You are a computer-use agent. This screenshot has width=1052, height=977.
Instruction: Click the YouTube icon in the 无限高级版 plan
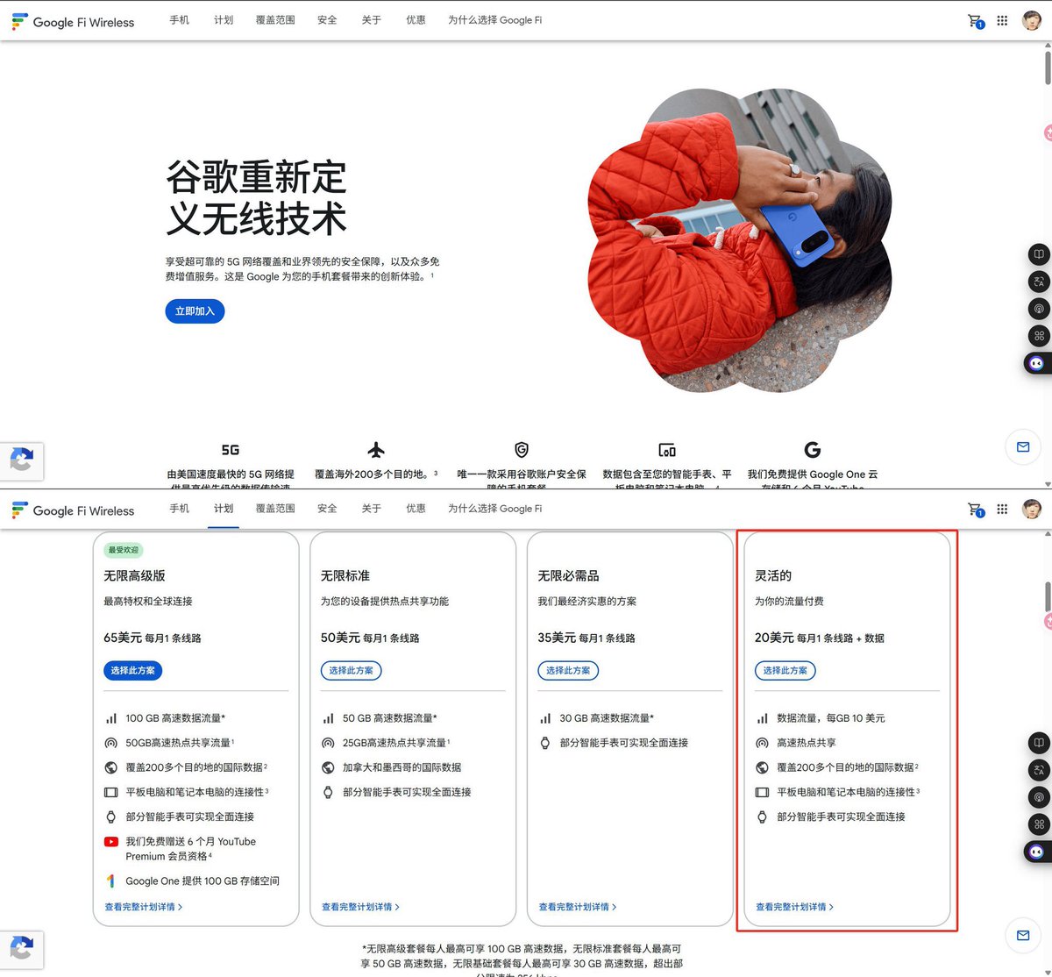coord(111,842)
